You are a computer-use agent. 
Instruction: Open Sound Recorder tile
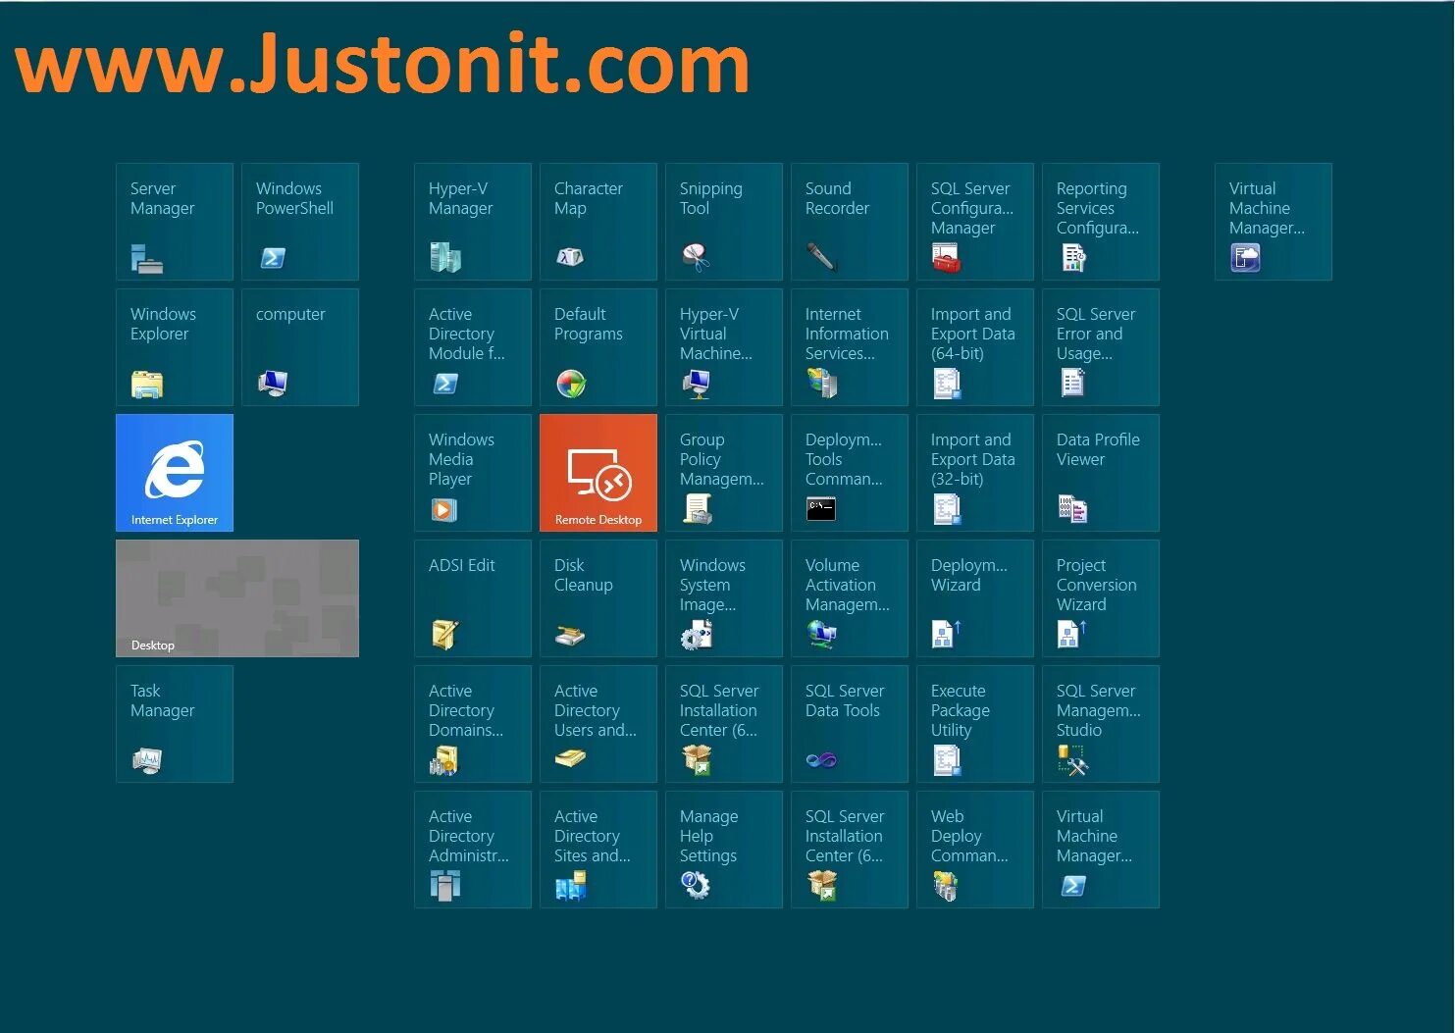coord(850,222)
